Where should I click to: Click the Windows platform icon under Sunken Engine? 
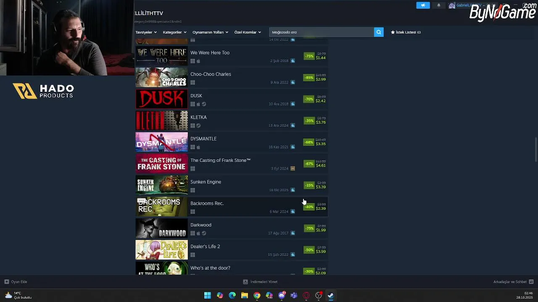pos(193,190)
